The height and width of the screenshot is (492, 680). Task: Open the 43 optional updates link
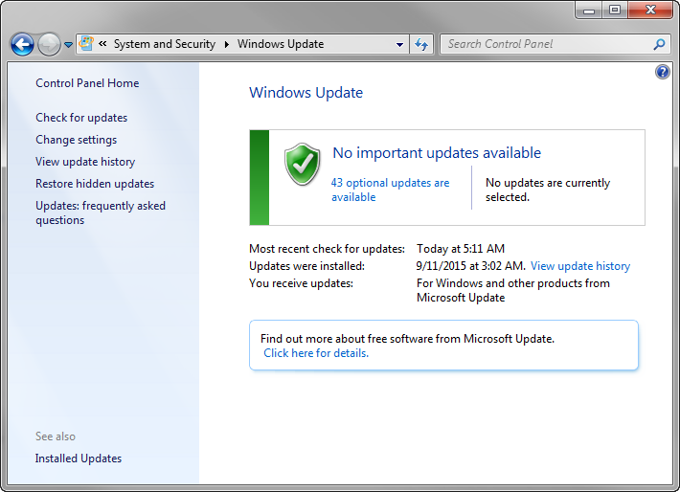tap(391, 190)
